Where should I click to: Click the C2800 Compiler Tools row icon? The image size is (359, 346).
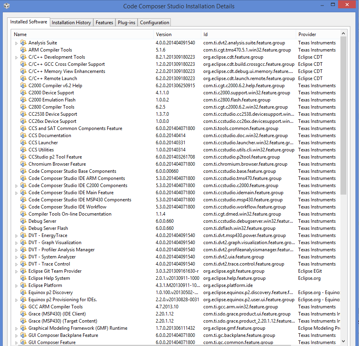coord(23,107)
